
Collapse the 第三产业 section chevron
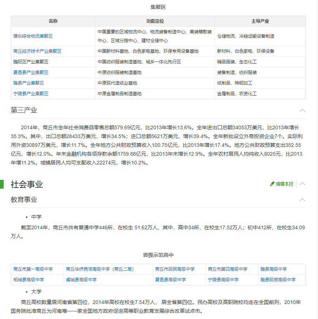(x=302, y=110)
